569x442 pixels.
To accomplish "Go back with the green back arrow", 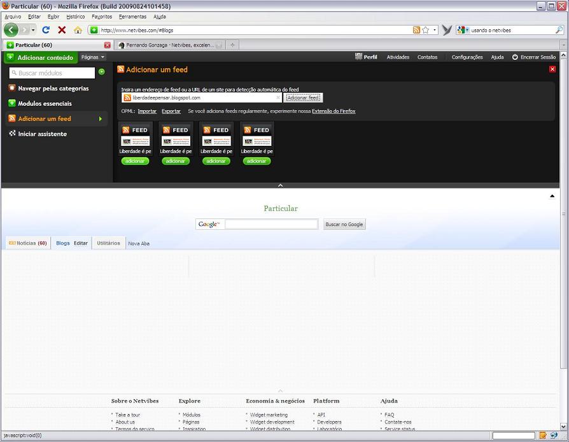I will [11, 30].
